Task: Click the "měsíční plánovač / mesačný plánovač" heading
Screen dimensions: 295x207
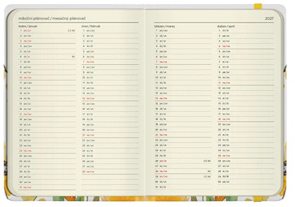Action: 52,19
